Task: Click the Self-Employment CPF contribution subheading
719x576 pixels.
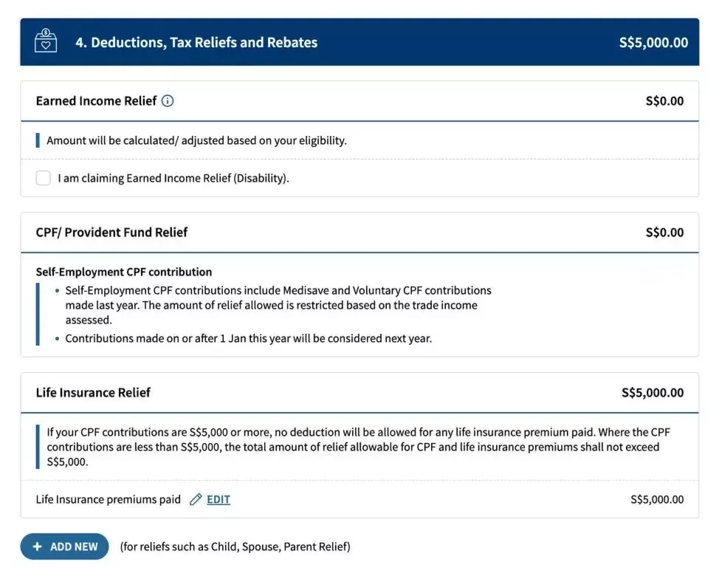Action: 124,272
